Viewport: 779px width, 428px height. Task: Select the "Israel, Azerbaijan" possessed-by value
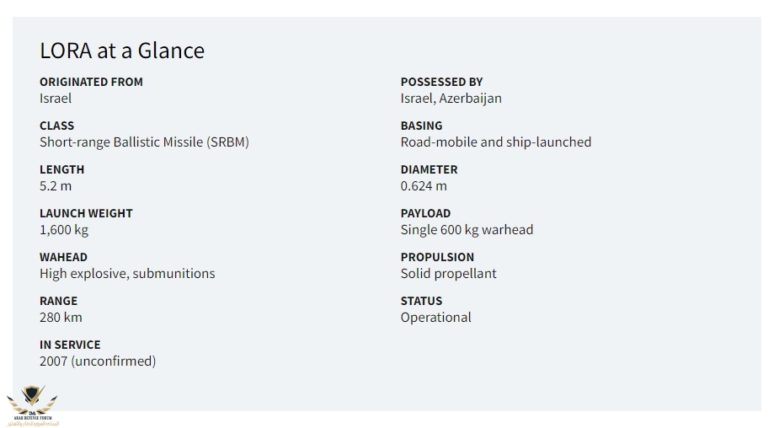[x=451, y=99]
